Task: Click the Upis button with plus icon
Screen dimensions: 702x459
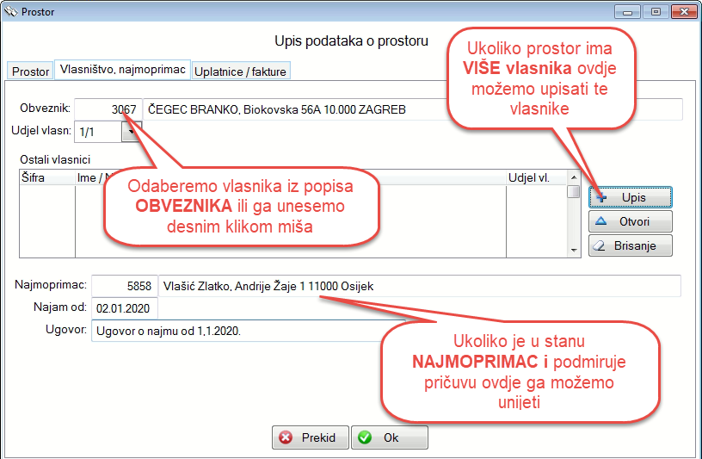Action: [630, 197]
